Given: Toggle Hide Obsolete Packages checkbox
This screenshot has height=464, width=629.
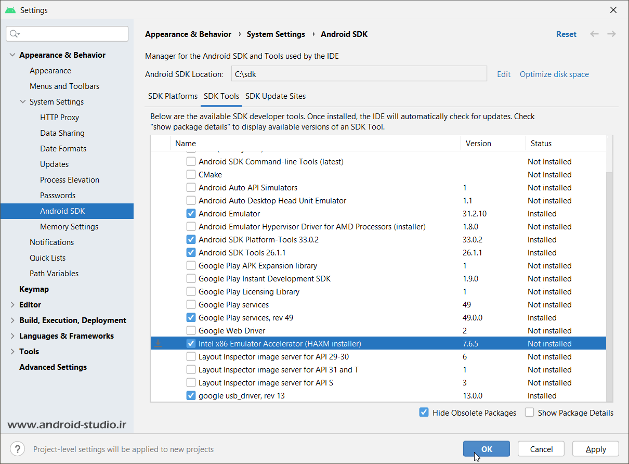Looking at the screenshot, I should [x=424, y=413].
